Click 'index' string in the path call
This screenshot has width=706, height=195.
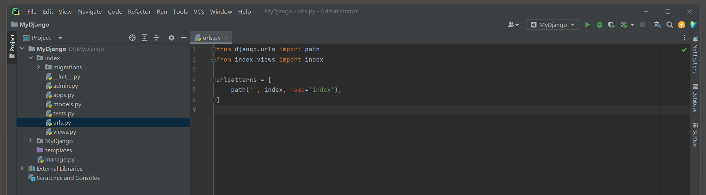click(x=322, y=90)
